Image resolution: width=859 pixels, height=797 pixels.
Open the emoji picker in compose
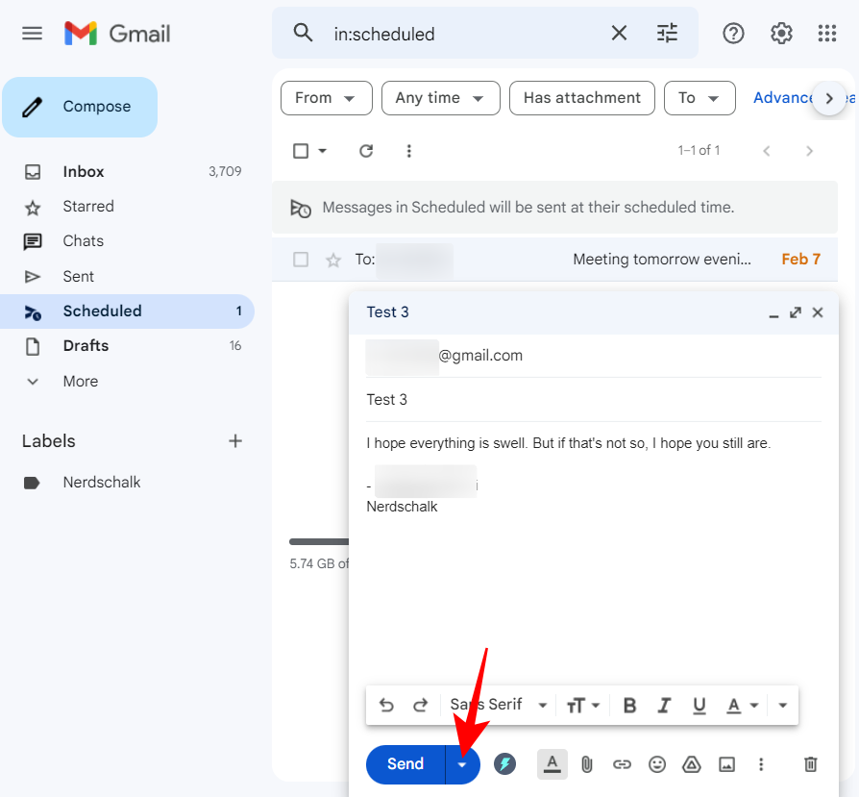(657, 764)
